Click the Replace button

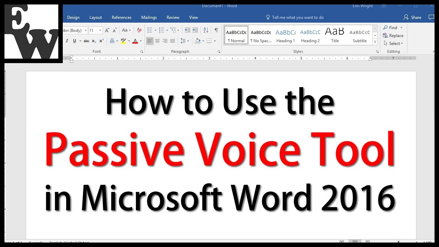click(393, 36)
